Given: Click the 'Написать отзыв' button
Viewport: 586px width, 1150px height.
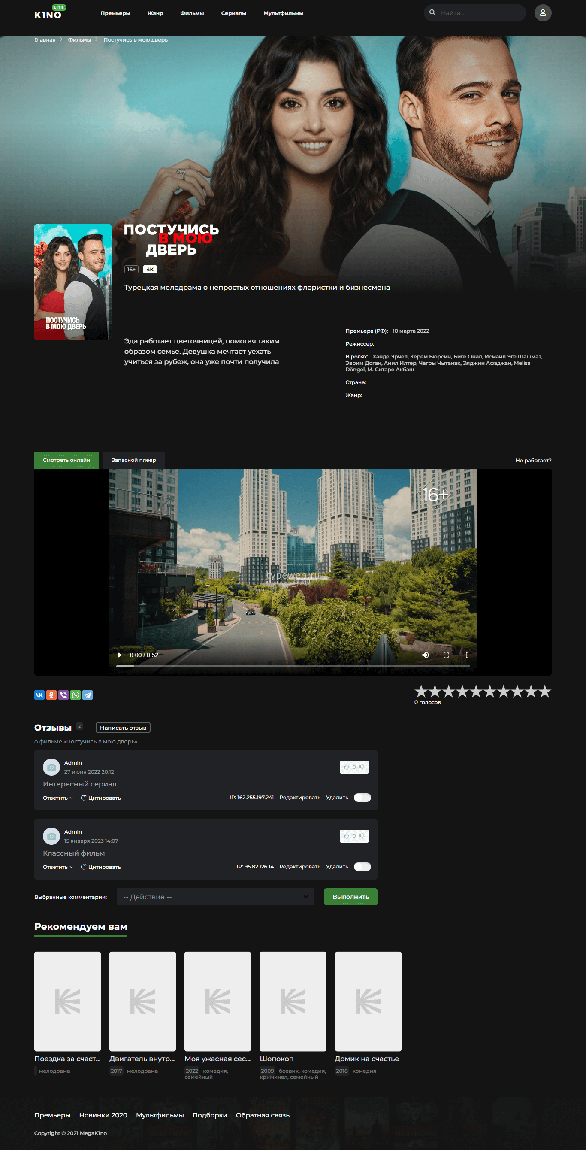Looking at the screenshot, I should (123, 728).
